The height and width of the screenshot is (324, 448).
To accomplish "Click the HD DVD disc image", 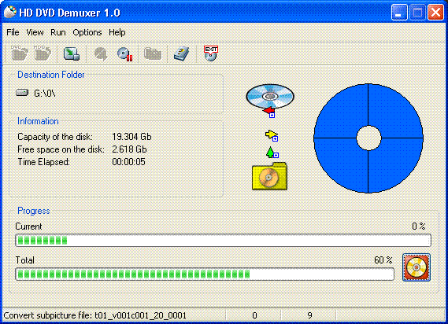I will [x=270, y=96].
